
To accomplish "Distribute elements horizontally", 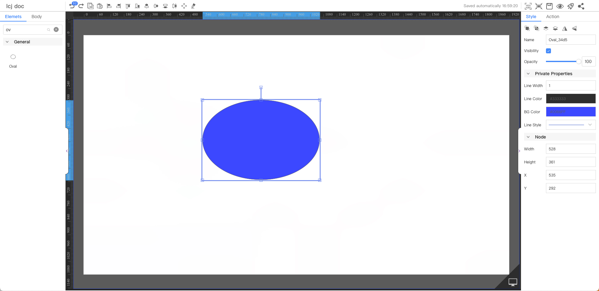I will point(175,6).
